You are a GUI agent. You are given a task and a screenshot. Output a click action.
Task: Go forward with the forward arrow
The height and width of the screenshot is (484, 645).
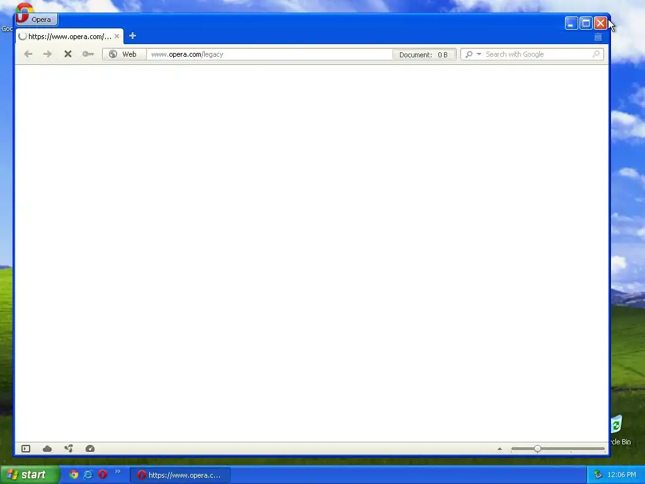(x=48, y=54)
